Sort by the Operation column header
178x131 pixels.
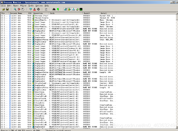(x=41, y=13)
